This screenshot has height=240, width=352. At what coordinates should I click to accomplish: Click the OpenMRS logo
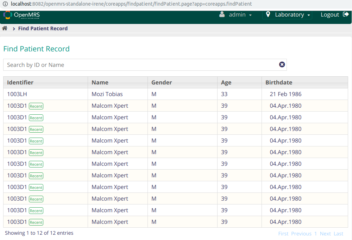pos(21,15)
